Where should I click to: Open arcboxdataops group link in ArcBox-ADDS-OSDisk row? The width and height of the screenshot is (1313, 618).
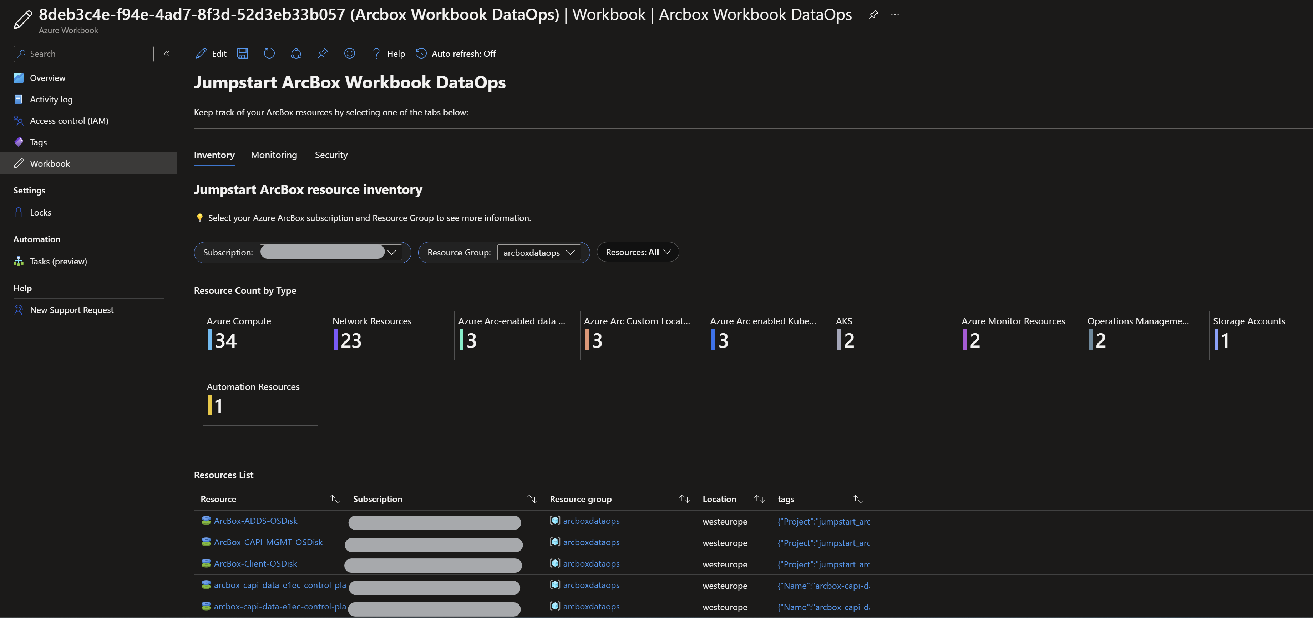pos(591,521)
